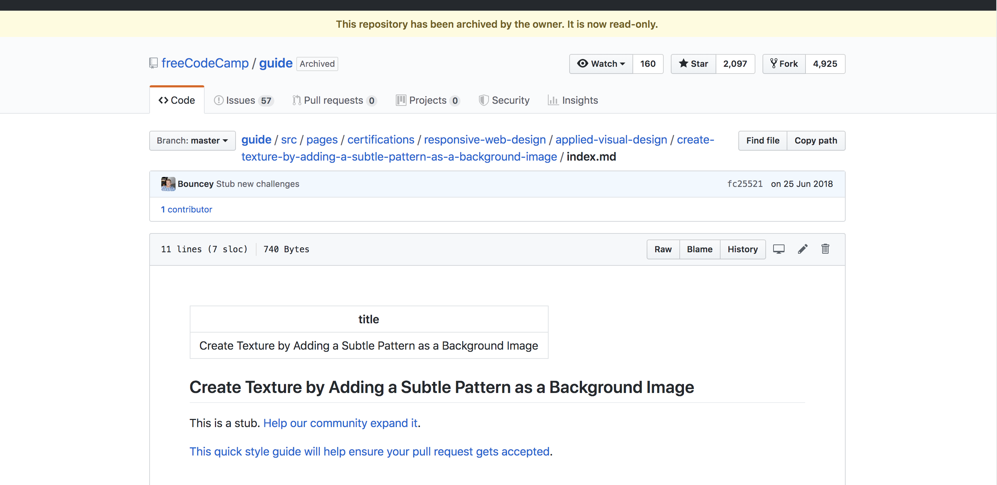Open the Blame view
The width and height of the screenshot is (997, 485).
(699, 249)
